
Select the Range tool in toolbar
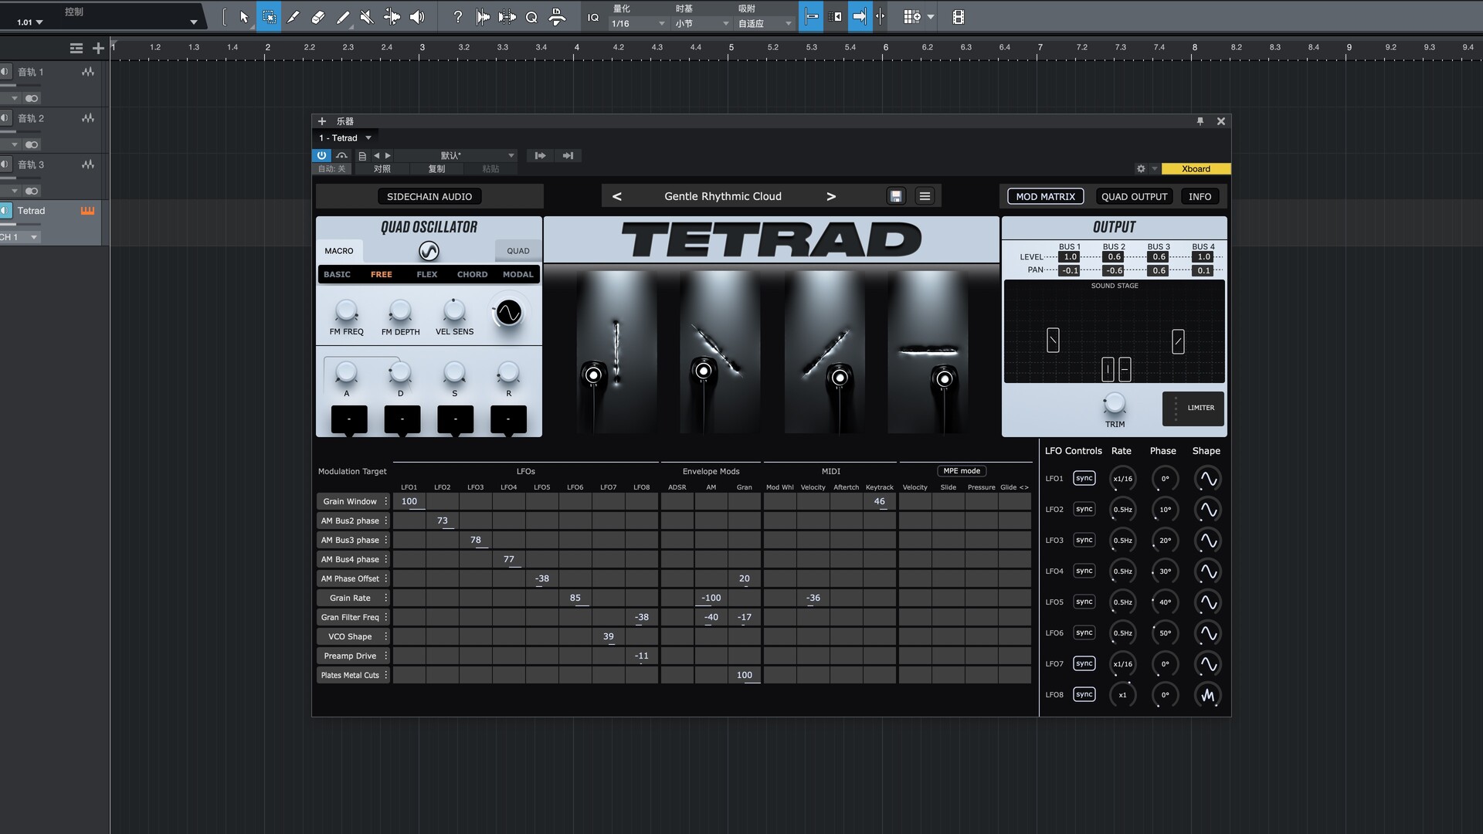point(269,17)
